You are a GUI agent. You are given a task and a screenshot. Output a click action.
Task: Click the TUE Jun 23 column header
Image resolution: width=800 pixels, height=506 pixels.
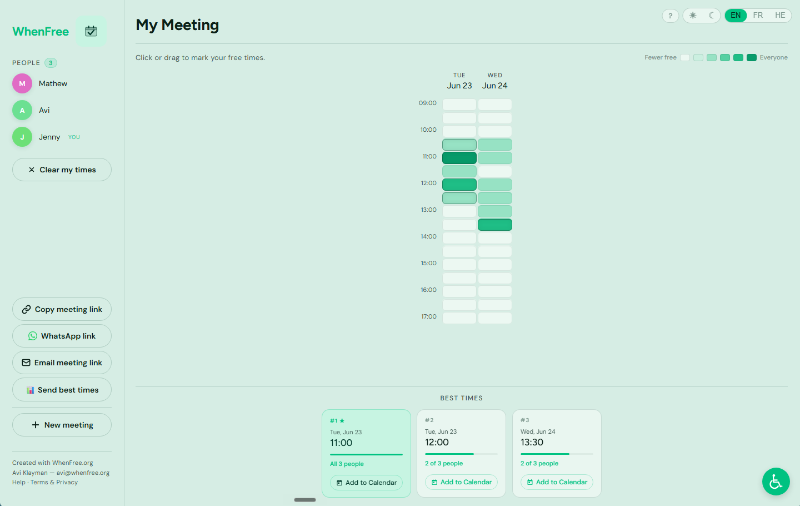coord(459,81)
